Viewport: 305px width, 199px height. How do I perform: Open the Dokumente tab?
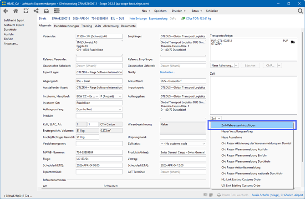tap(128, 26)
